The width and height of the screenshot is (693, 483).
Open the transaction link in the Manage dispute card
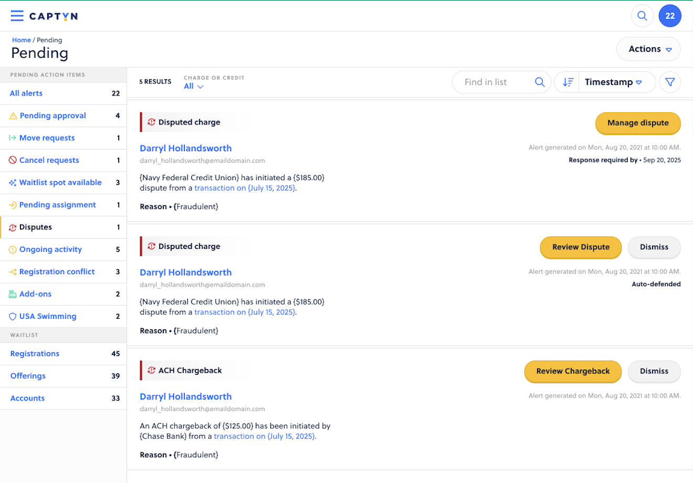pos(245,188)
